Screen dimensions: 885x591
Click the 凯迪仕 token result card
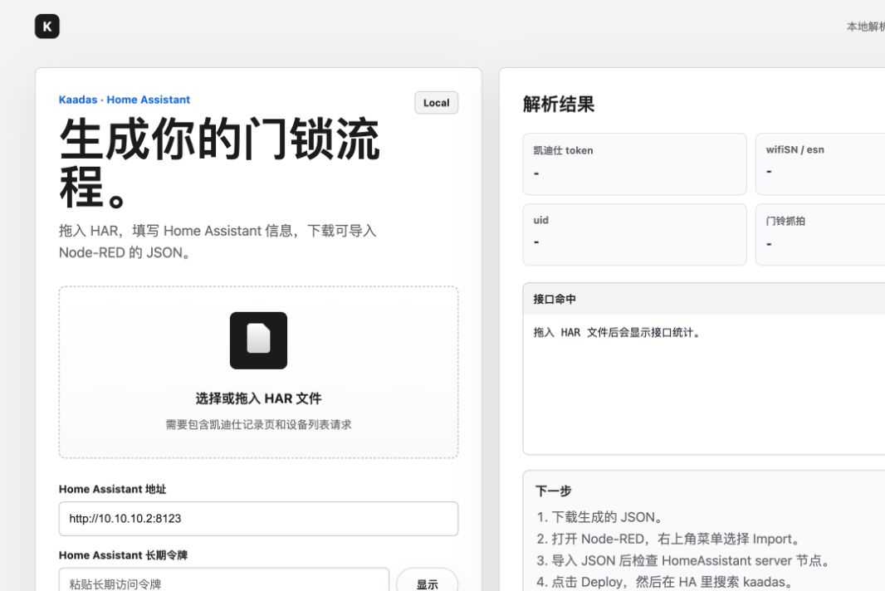[634, 164]
